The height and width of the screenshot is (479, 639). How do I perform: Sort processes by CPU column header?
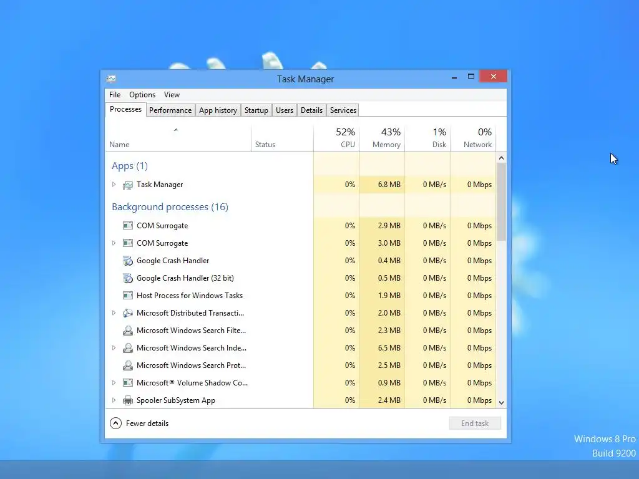(x=336, y=138)
